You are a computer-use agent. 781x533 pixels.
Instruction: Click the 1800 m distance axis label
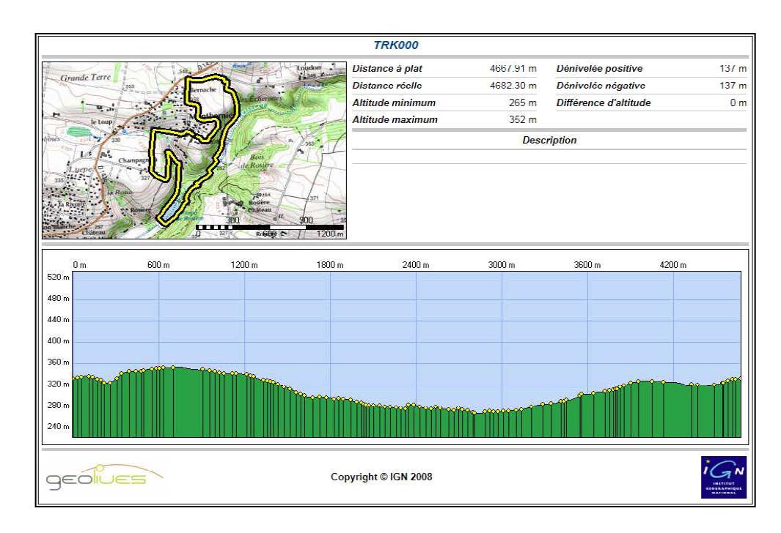(330, 265)
